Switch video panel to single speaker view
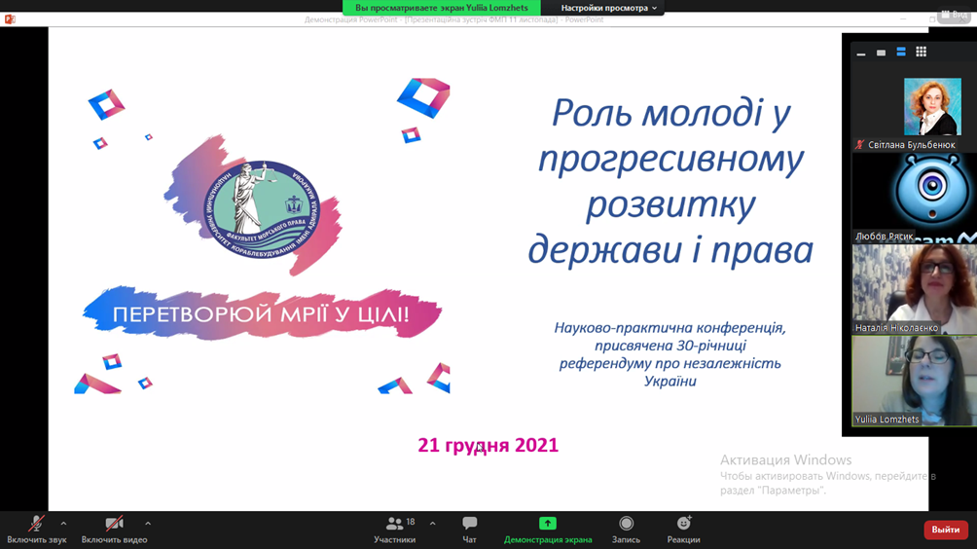This screenshot has height=549, width=977. (x=881, y=53)
